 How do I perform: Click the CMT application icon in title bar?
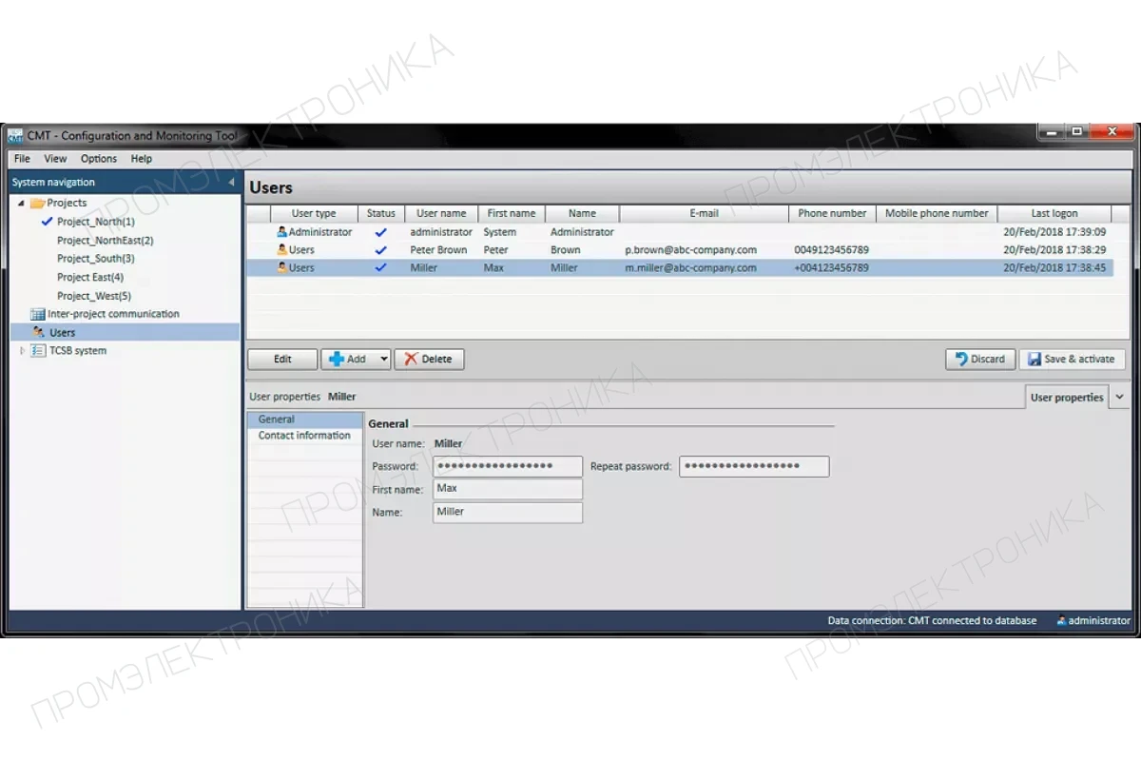15,136
